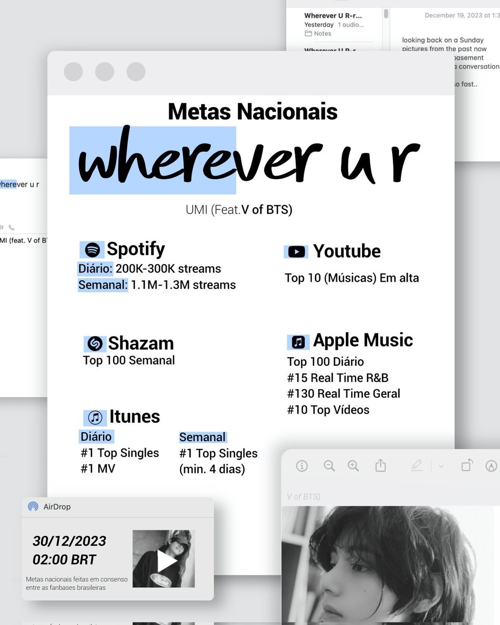Play the AirDrop video thumbnail
The width and height of the screenshot is (500, 625).
point(164,559)
